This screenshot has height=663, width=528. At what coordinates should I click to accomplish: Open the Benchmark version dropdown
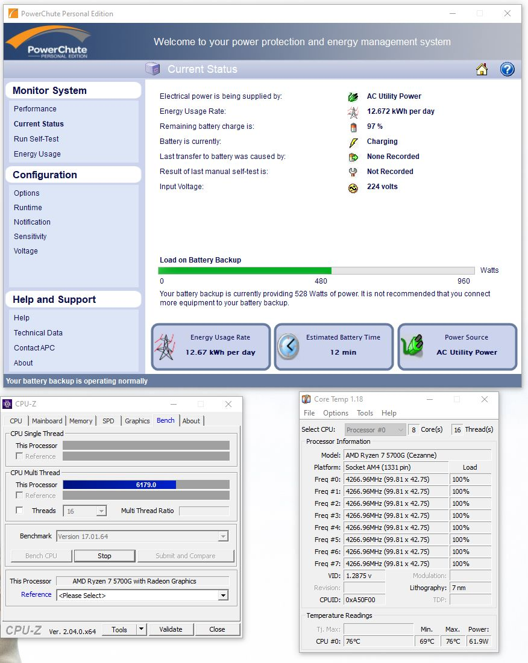[143, 536]
